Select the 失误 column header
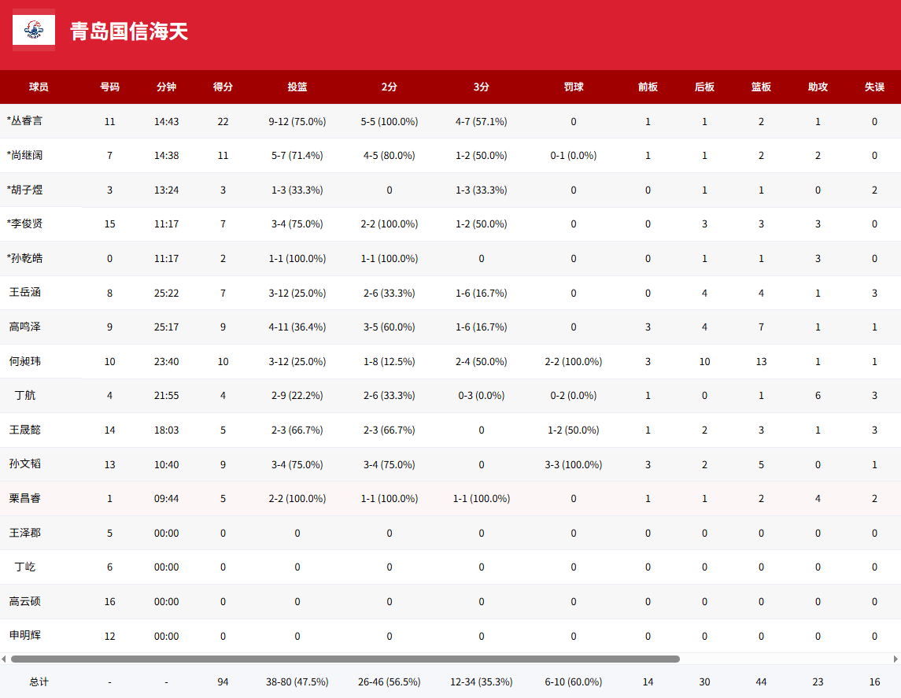 tap(874, 87)
